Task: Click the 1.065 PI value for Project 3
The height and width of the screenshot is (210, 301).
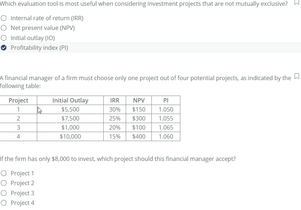Action: coord(165,127)
